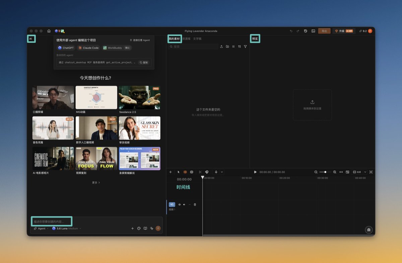Create a new folder in assets panel
Screen dimensions: 402x263
tap(227, 47)
